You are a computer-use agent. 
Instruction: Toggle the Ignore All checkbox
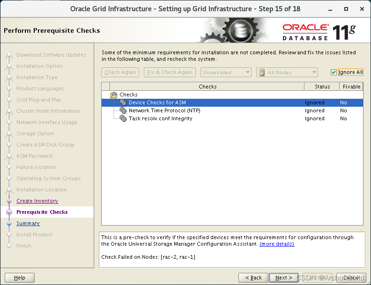[x=334, y=73]
